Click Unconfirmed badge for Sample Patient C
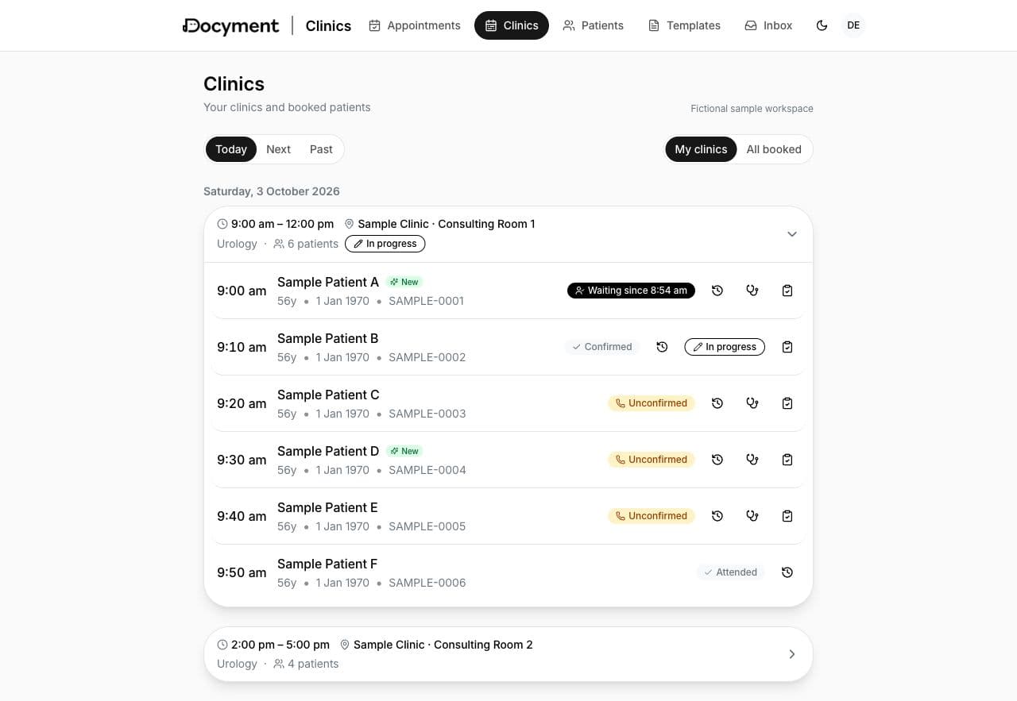1017x701 pixels. [652, 403]
